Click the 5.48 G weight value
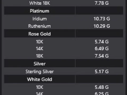Screen dimensions: 127x95 point(102,87)
